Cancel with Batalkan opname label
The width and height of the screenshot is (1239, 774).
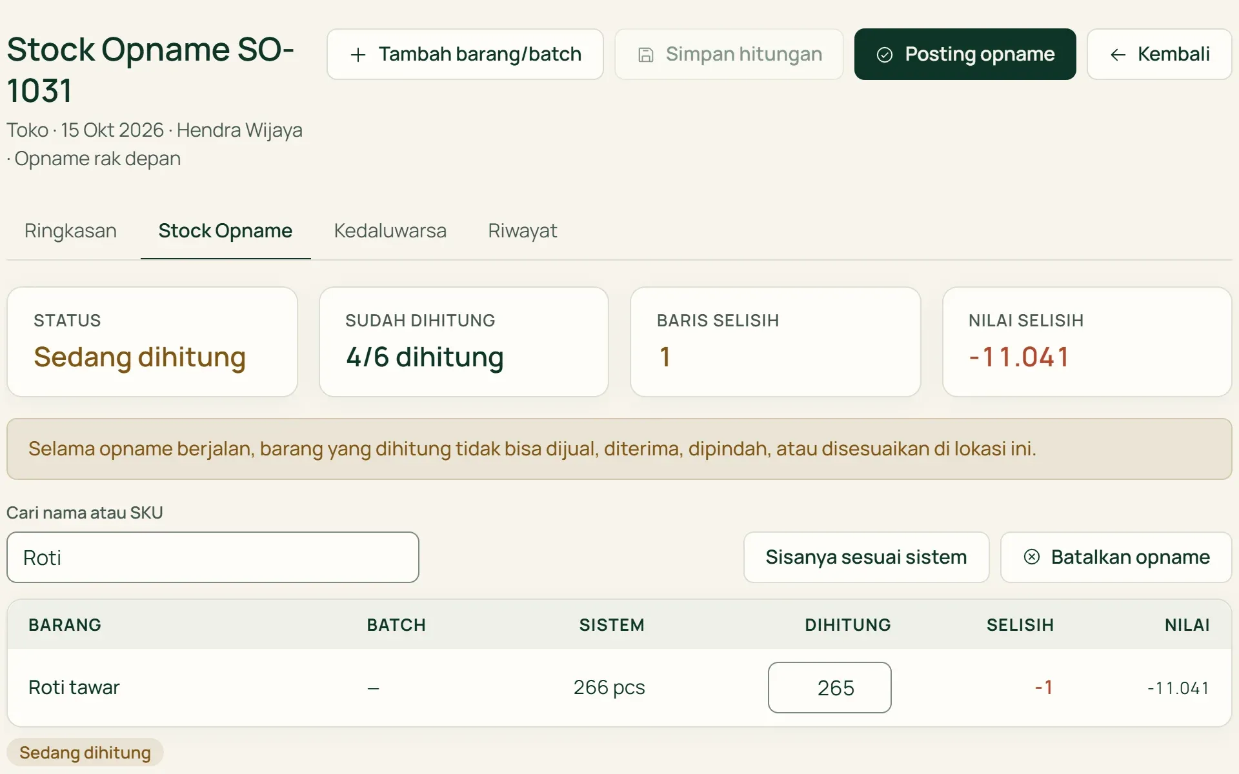[x=1130, y=557]
